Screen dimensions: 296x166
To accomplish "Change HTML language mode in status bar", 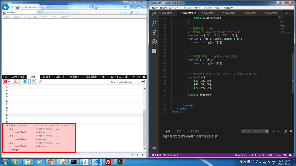I will pyautogui.click(x=278, y=155).
